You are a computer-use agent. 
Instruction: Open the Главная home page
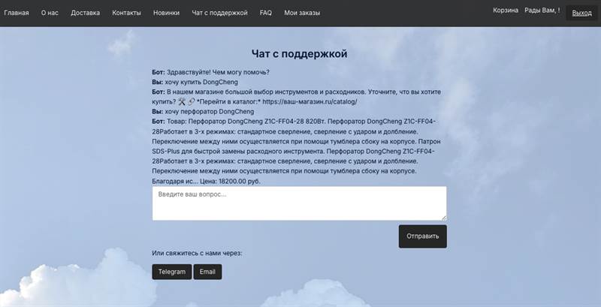[x=17, y=13]
